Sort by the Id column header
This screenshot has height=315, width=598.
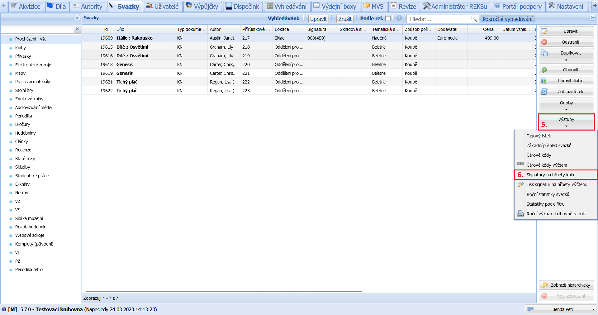(x=98, y=29)
